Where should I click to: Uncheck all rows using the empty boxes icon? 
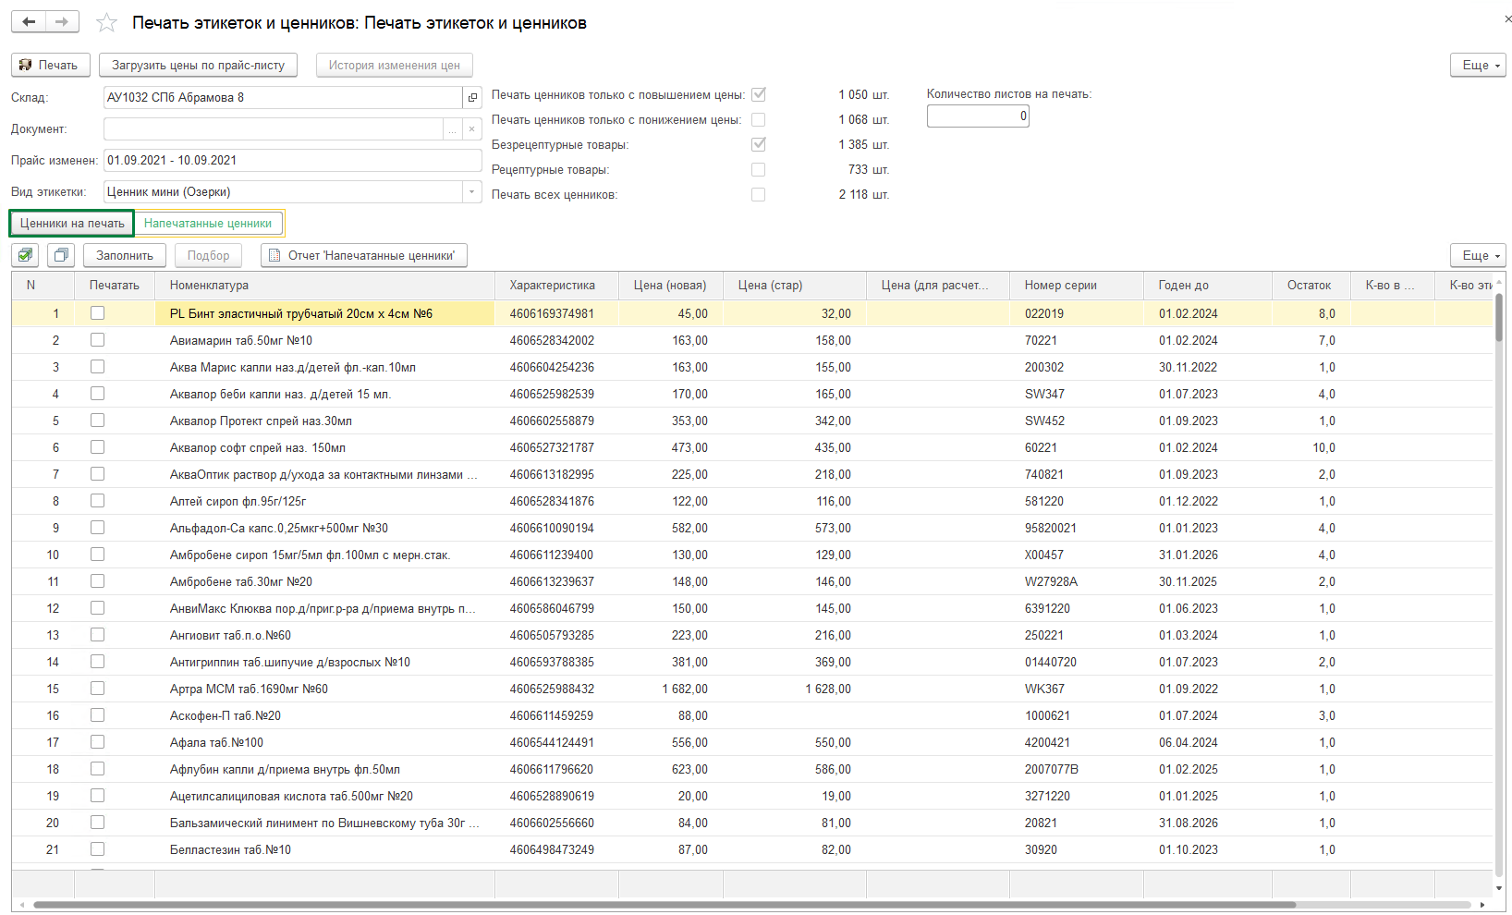[61, 255]
